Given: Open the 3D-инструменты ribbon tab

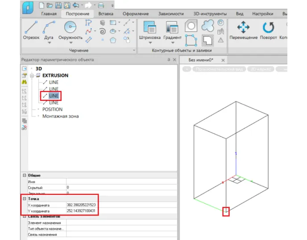Looking at the screenshot, I should pos(210,14).
